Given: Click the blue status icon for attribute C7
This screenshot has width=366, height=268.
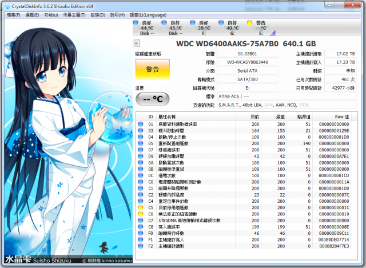Looking at the screenshot, I should 141,221.
